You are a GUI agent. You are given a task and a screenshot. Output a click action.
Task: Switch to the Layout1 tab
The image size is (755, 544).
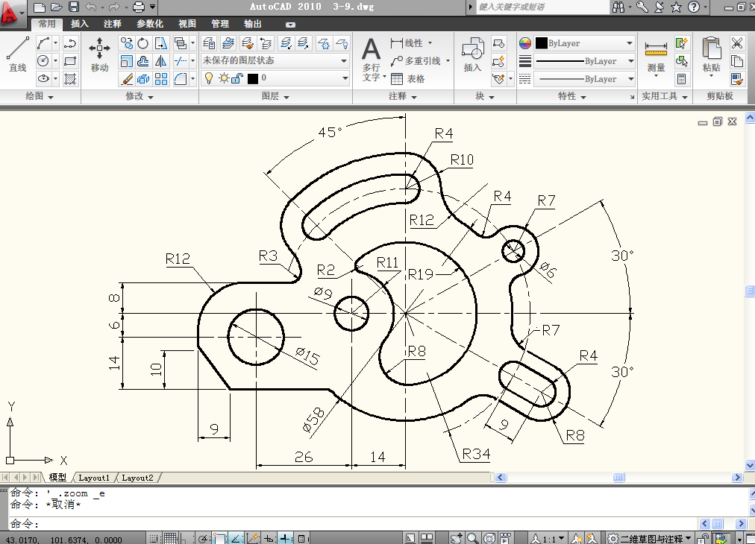click(94, 478)
